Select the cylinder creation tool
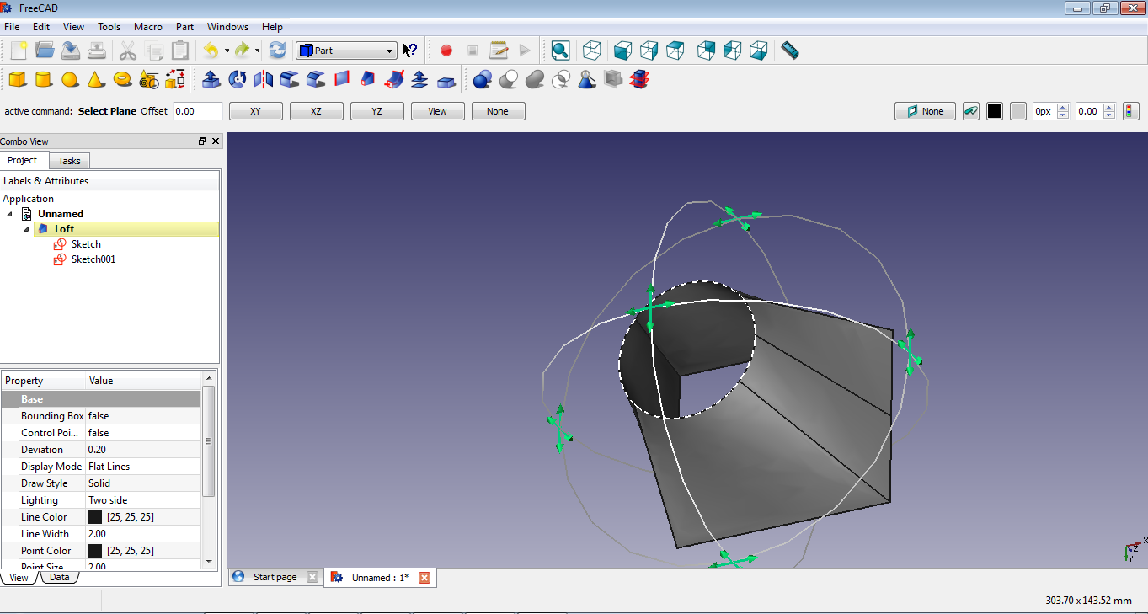 click(43, 79)
